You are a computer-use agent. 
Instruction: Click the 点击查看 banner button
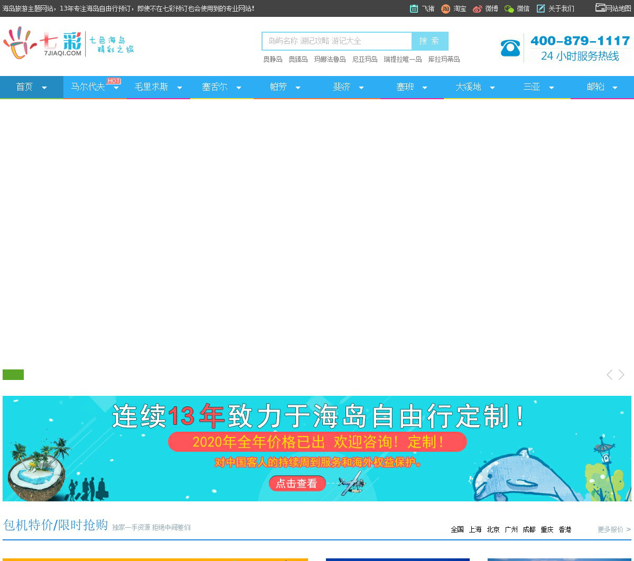(x=297, y=483)
